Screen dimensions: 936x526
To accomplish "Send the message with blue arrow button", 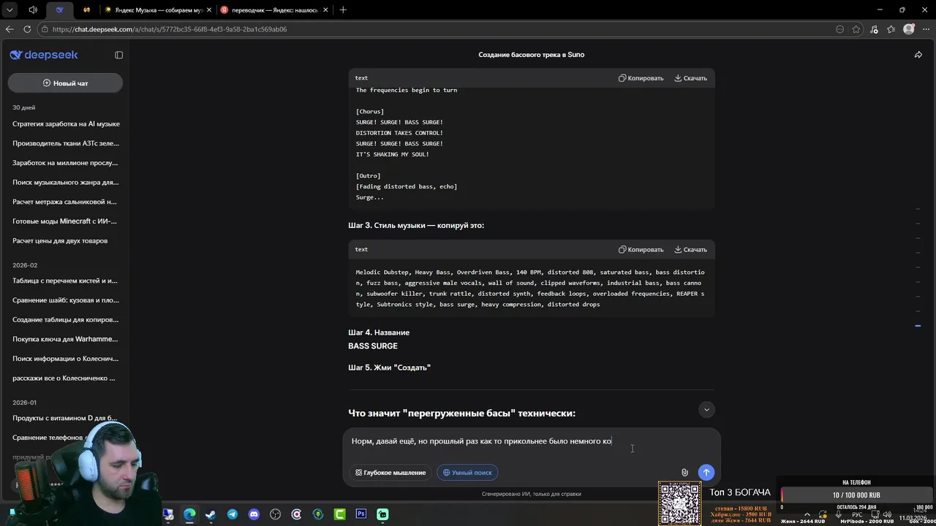I will coord(706,473).
